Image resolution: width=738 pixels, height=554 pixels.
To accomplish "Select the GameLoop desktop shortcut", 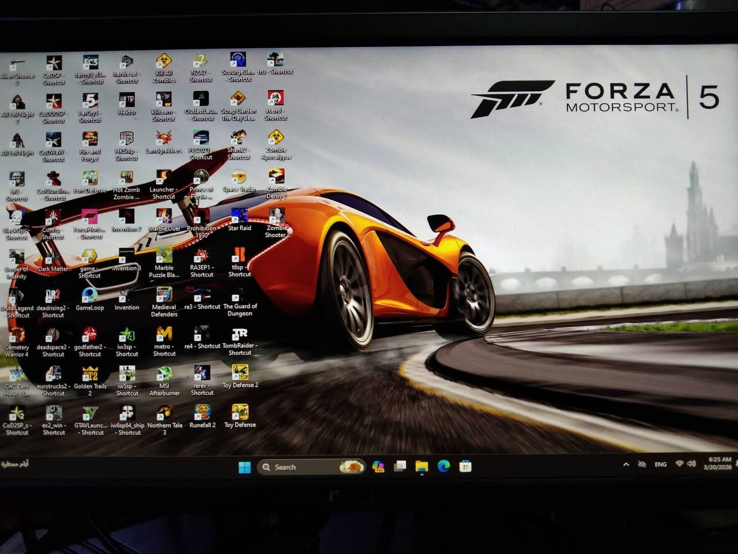I will (89, 296).
